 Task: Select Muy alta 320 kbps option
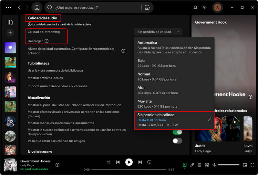(174, 104)
